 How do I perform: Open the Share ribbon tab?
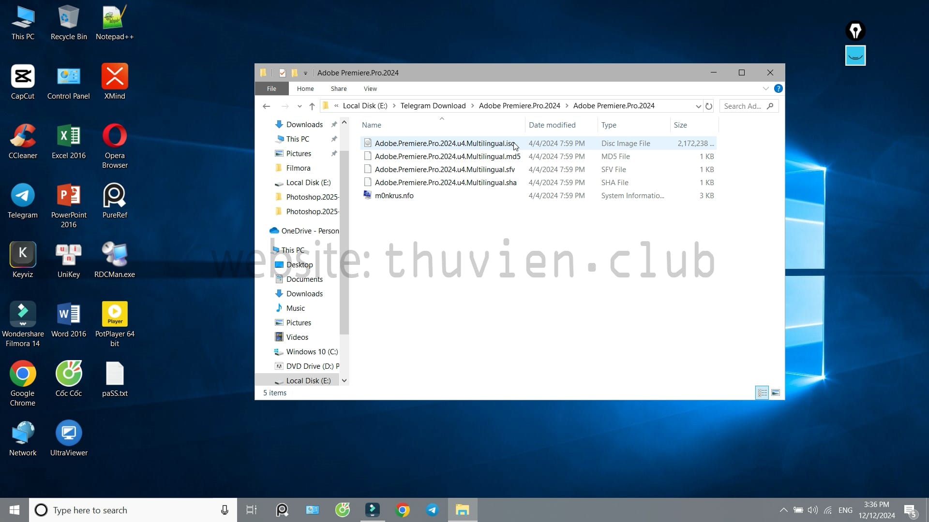click(x=339, y=88)
